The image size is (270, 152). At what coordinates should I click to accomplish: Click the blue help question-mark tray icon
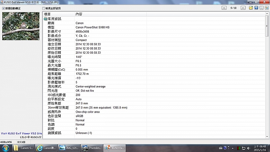[225, 148]
